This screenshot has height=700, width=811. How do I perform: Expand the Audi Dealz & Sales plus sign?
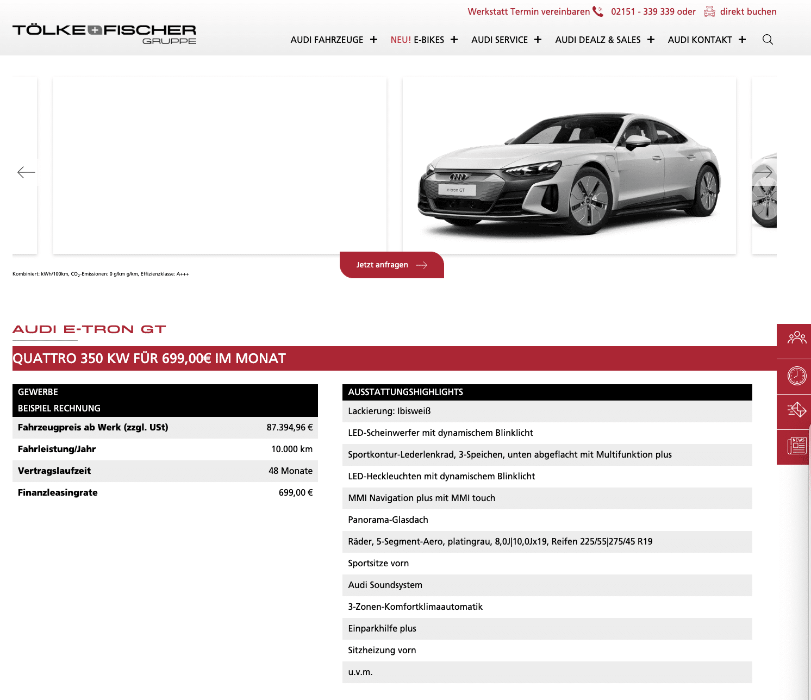(651, 40)
